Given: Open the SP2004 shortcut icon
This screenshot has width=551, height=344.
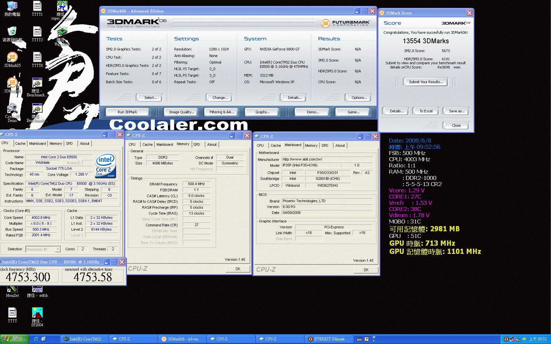Looking at the screenshot, I should tap(37, 317).
